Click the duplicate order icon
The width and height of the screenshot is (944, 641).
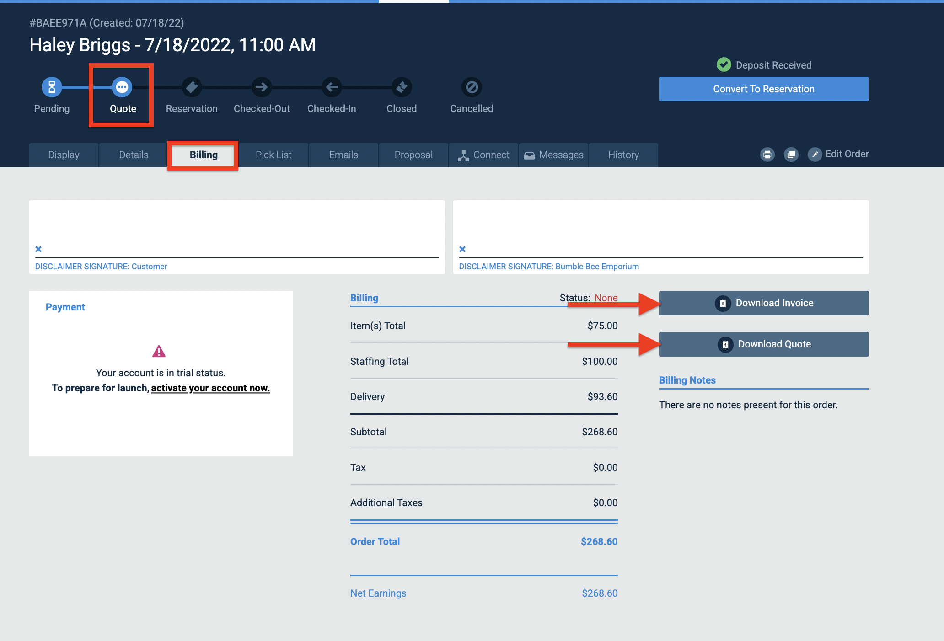(791, 155)
